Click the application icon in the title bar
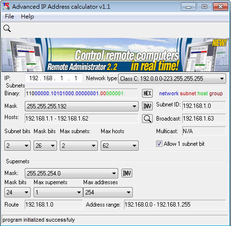This screenshot has height=226, width=231. coord(6,6)
